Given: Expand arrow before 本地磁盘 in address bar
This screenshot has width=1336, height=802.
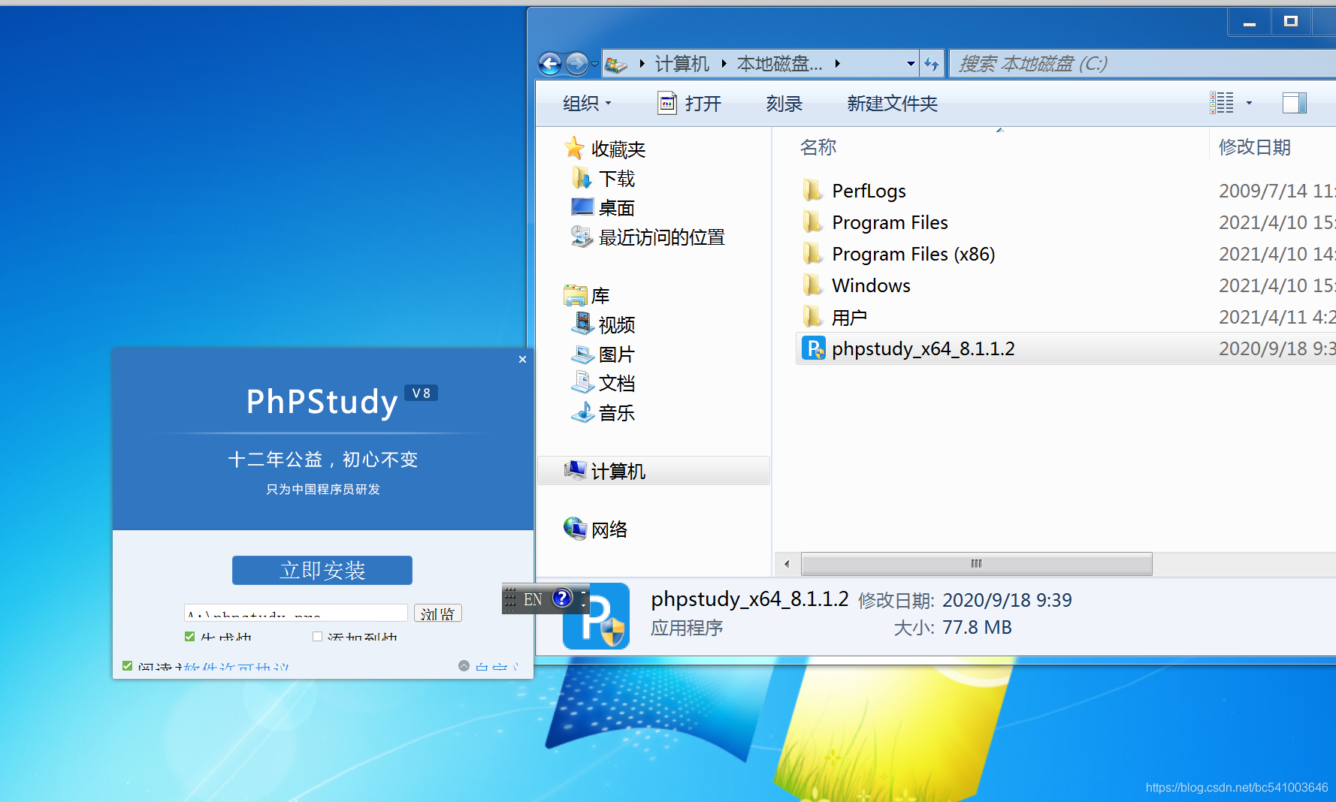Looking at the screenshot, I should click(x=724, y=64).
